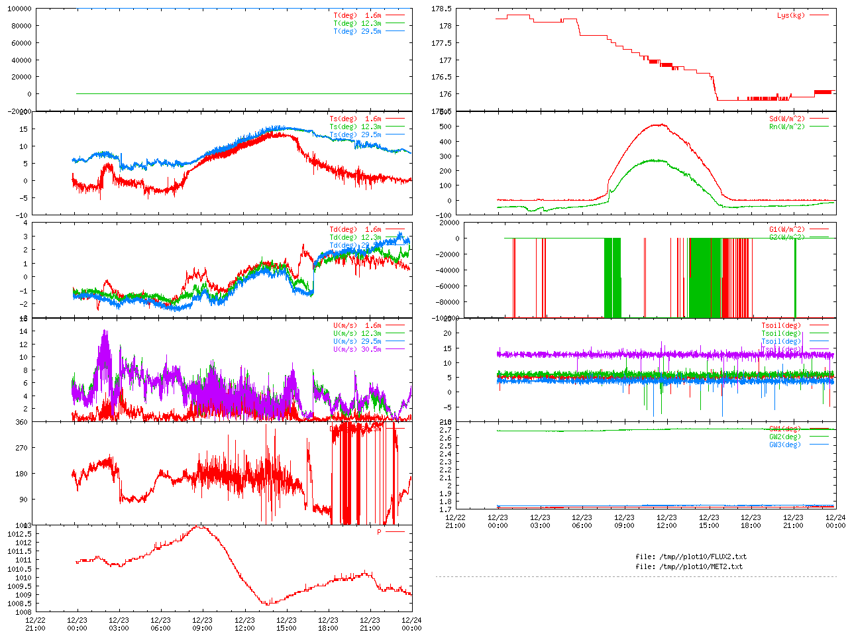Click the 'G1(W/m^2)' legend label
Screen dimensions: 848x636
787,230
